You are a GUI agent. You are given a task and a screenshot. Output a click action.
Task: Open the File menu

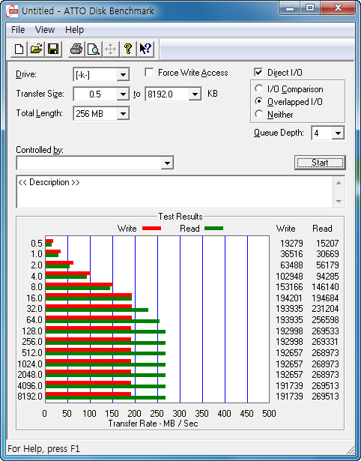click(x=18, y=30)
